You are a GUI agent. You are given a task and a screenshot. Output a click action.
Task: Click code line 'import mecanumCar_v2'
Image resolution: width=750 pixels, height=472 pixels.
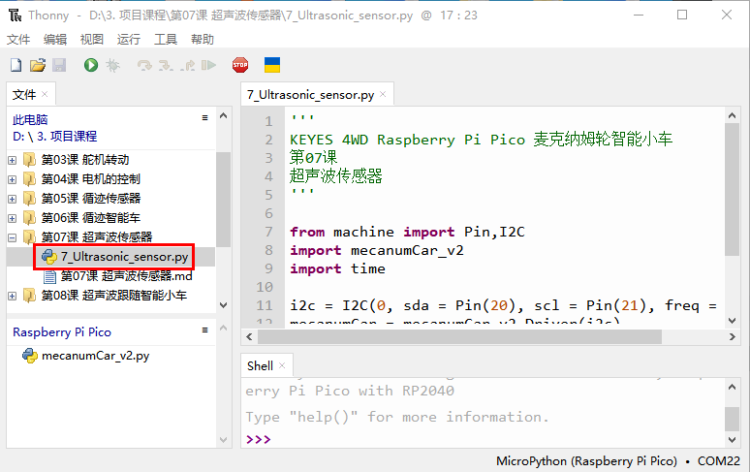(377, 251)
